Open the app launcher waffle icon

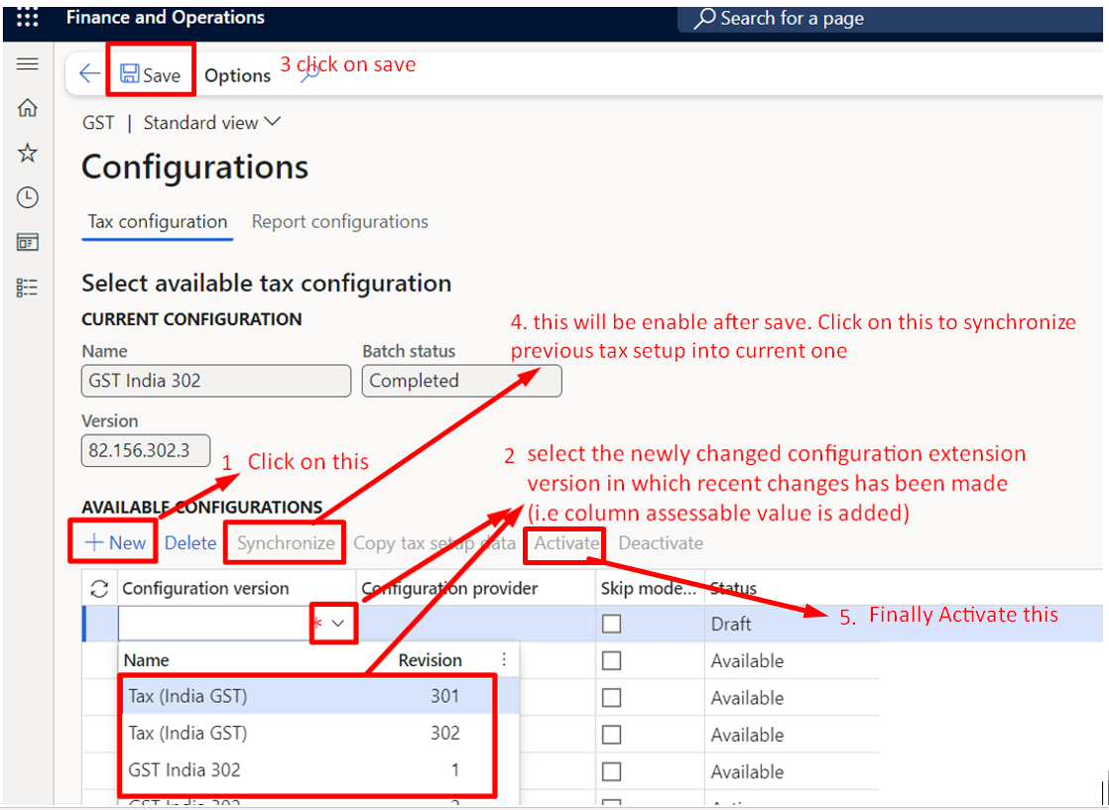click(x=27, y=19)
